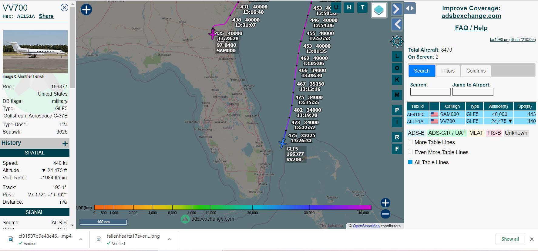Screen dimensions: 538x251
Task: Click the TIS-B legend label
Action: click(x=494, y=133)
